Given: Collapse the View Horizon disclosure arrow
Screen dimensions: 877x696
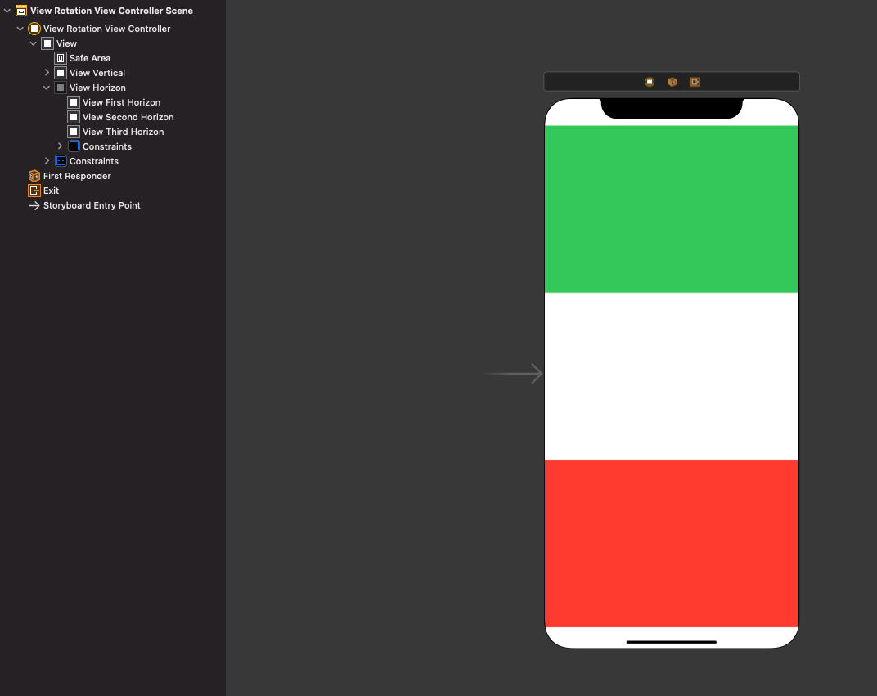Looking at the screenshot, I should pyautogui.click(x=47, y=88).
